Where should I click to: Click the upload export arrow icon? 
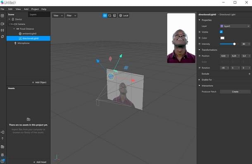2,139
